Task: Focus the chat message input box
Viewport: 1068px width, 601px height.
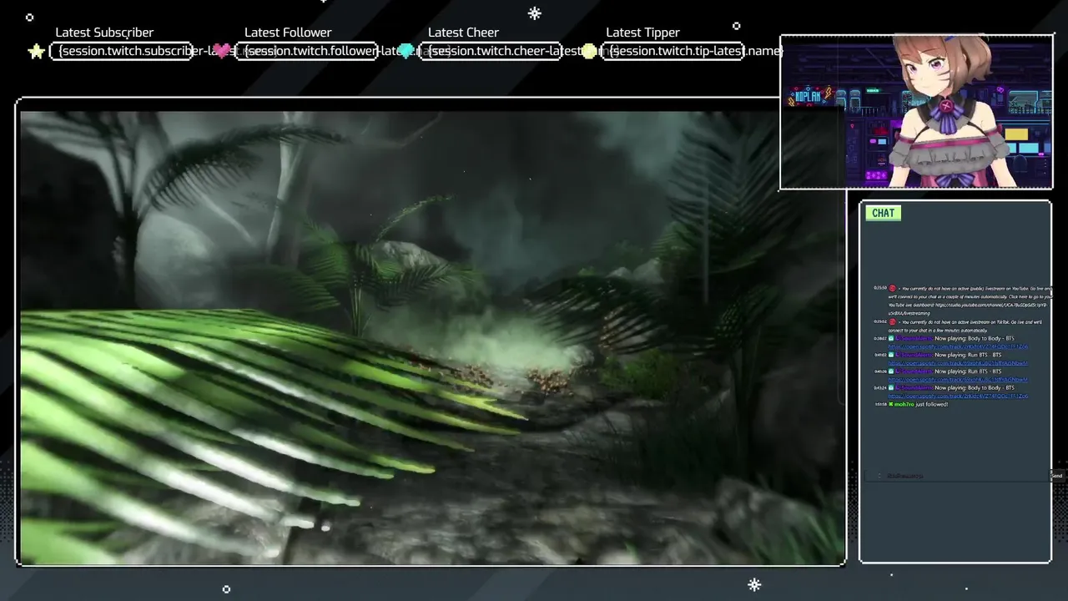Action: [x=957, y=476]
